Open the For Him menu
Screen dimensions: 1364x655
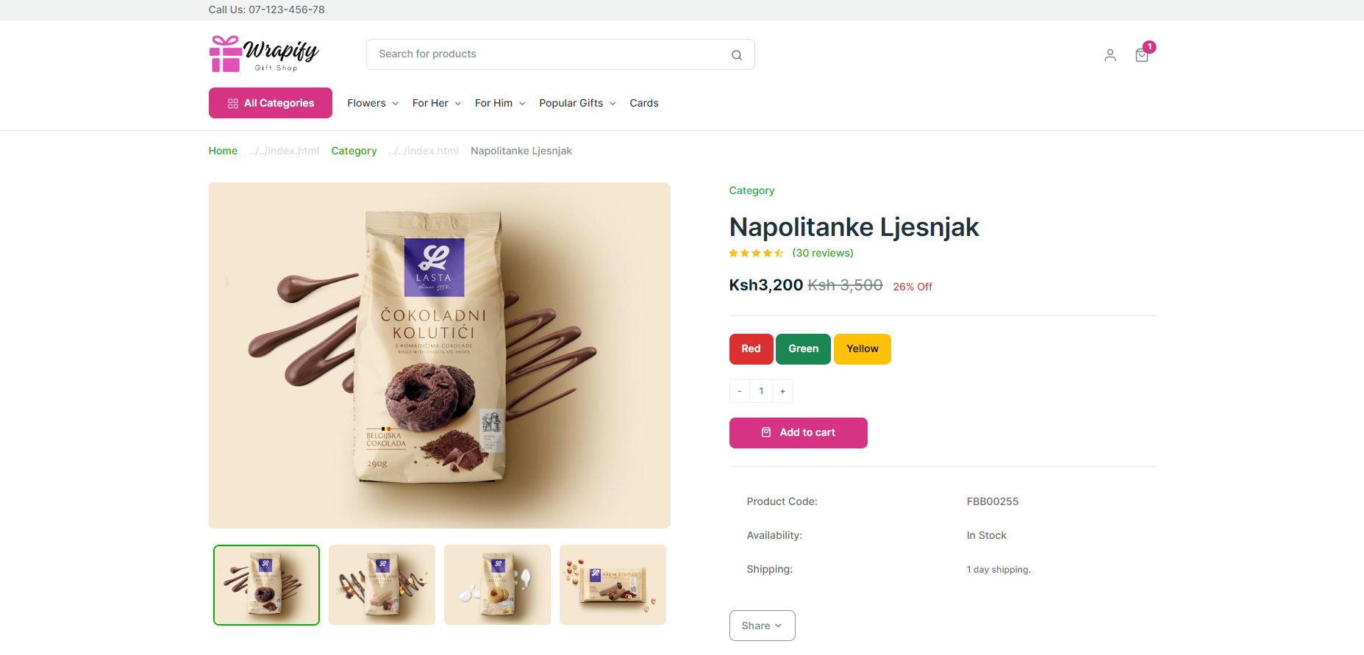coord(500,103)
